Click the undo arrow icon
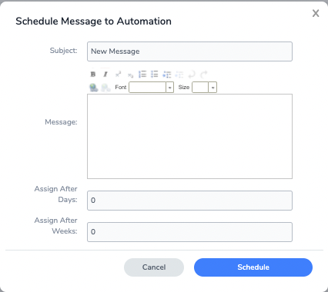Viewport: 328px width, 292px height. tap(192, 75)
